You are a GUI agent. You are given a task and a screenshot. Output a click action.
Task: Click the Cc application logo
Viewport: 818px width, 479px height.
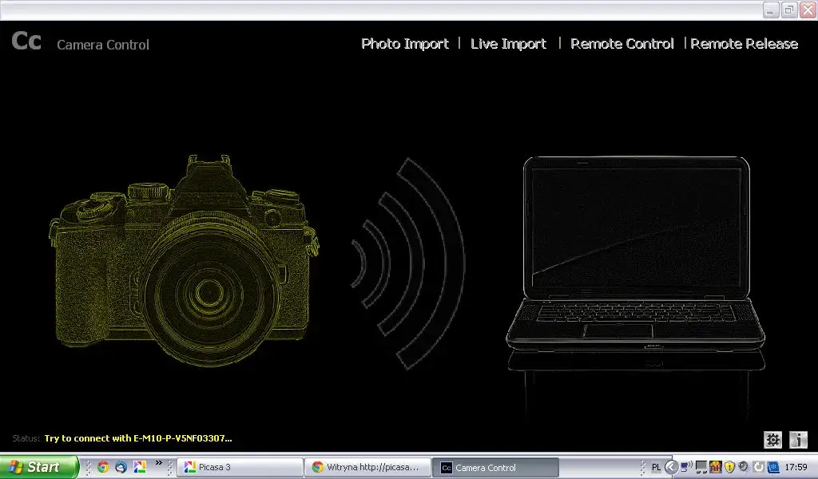tap(26, 42)
